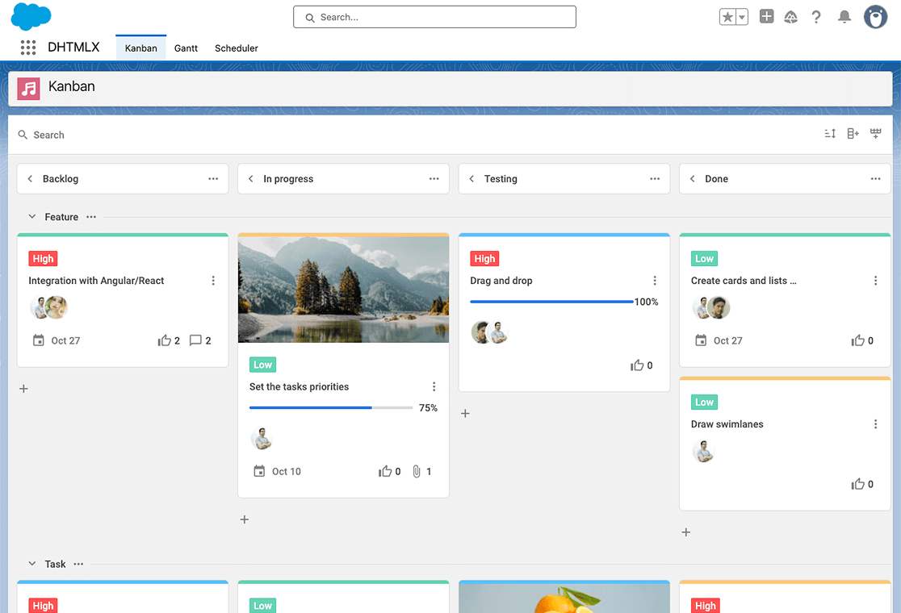
Task: Collapse the Task swimlane
Action: coord(32,564)
